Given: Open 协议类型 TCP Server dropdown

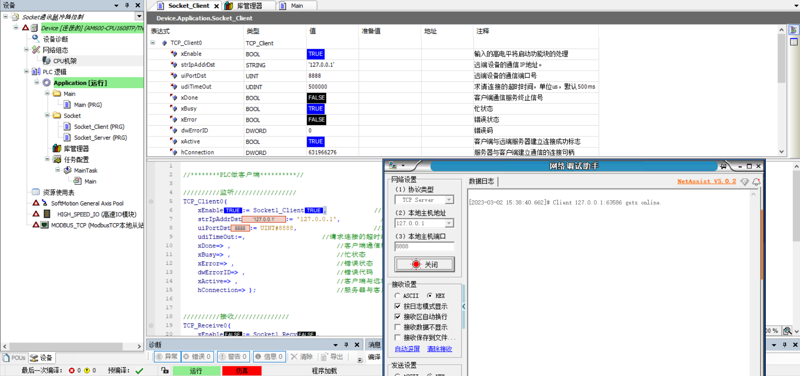Looking at the screenshot, I should [x=449, y=200].
